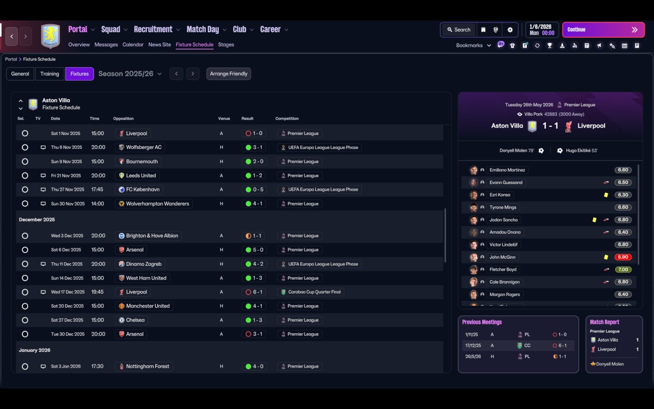Select the Liverpool 1 Nov 2025 fixture radio
This screenshot has height=409, width=654.
(x=25, y=133)
